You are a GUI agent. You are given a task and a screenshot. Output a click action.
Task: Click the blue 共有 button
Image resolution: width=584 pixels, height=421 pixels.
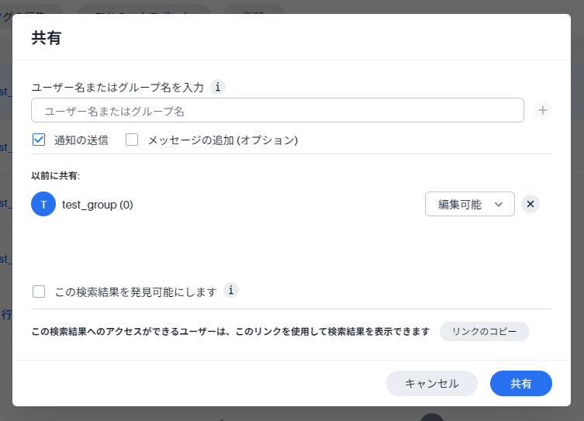pos(520,384)
